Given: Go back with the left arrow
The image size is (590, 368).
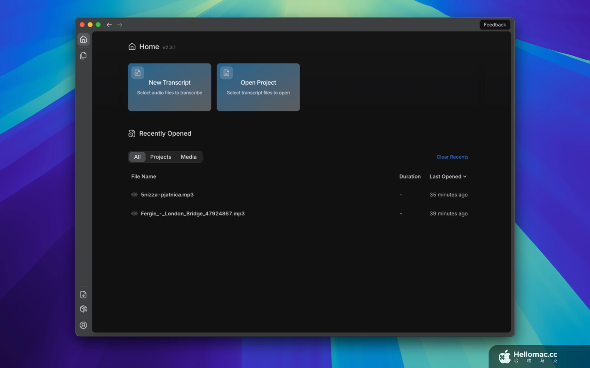Looking at the screenshot, I should pyautogui.click(x=109, y=25).
